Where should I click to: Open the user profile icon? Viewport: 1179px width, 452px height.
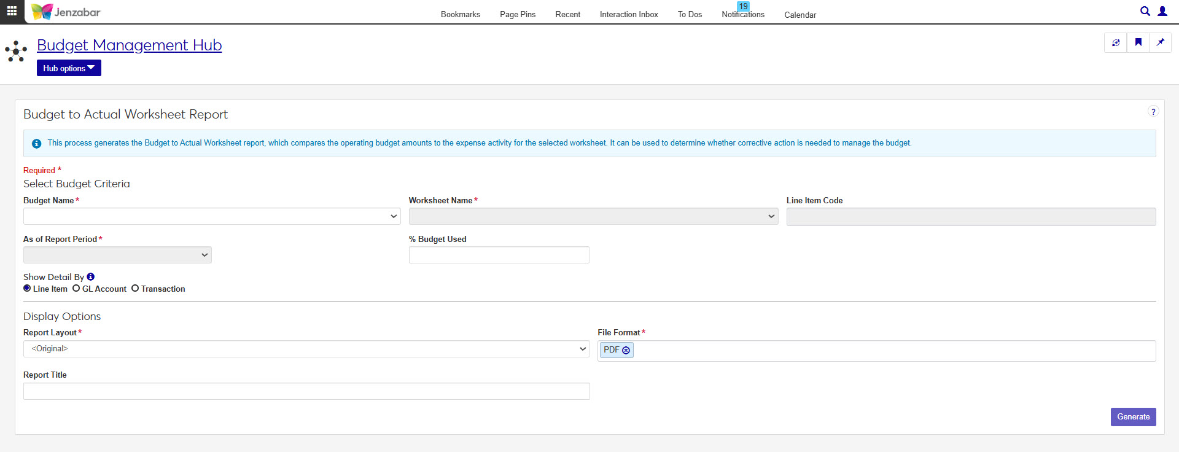pyautogui.click(x=1162, y=11)
